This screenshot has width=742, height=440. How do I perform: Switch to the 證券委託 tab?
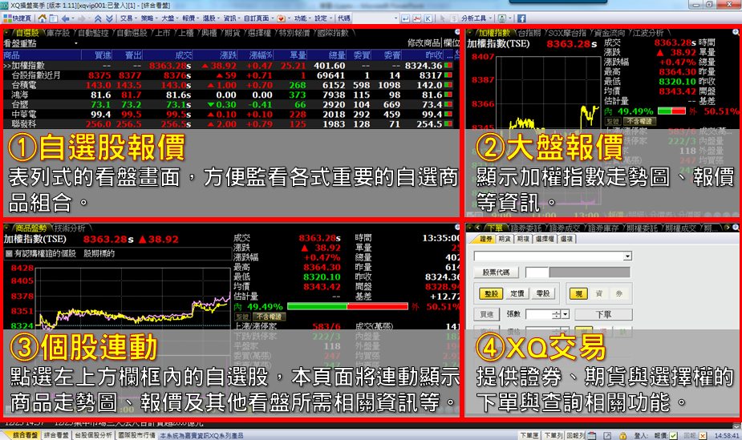(525, 228)
